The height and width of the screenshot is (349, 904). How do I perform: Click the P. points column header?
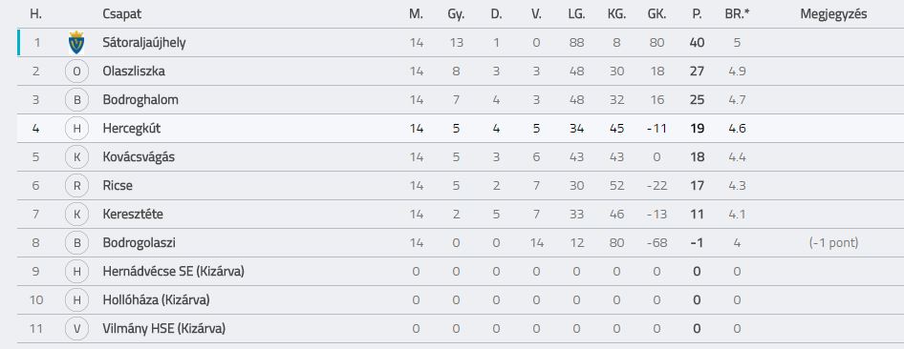697,14
